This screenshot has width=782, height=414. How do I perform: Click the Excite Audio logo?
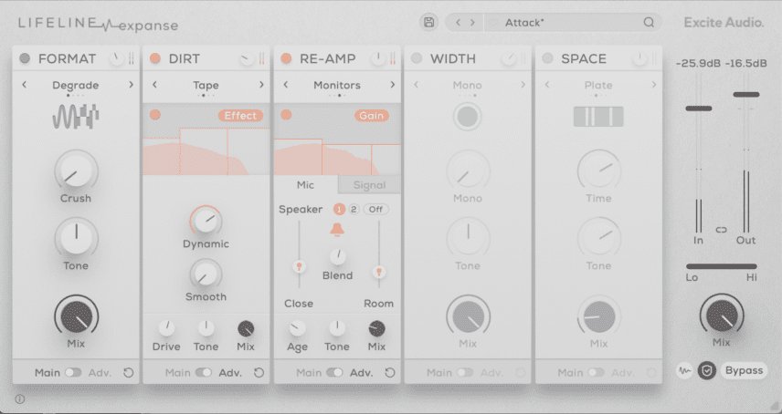[x=724, y=23]
